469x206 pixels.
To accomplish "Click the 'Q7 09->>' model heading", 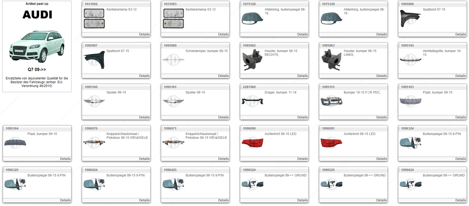I will point(37,69).
